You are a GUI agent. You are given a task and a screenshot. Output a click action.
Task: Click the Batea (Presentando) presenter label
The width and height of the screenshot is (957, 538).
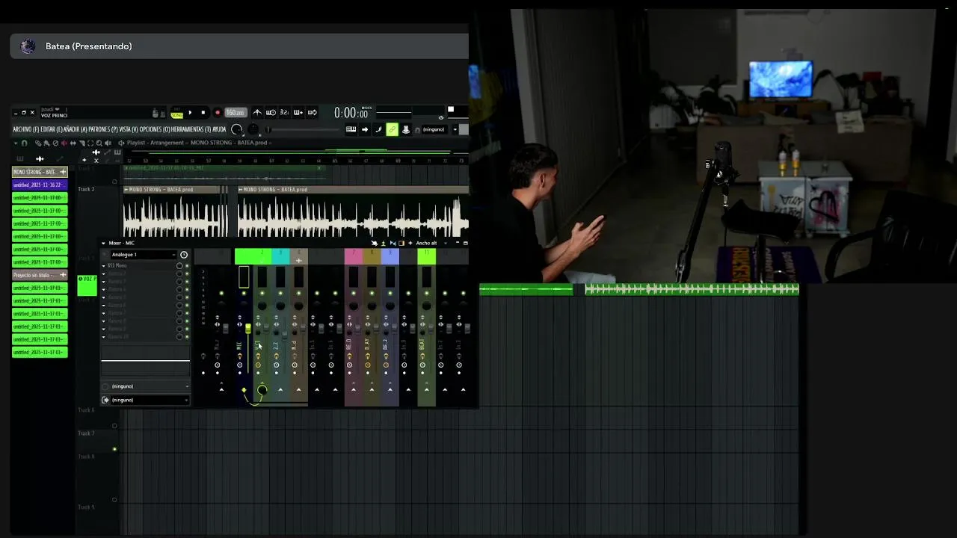(x=89, y=46)
